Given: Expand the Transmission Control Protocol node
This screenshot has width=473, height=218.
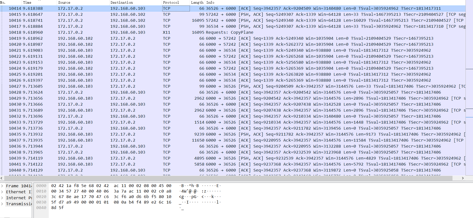Looking at the screenshot, I should (2, 204).
